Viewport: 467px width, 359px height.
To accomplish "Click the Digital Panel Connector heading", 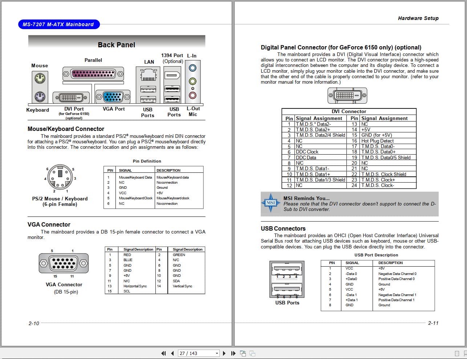I will [341, 47].
